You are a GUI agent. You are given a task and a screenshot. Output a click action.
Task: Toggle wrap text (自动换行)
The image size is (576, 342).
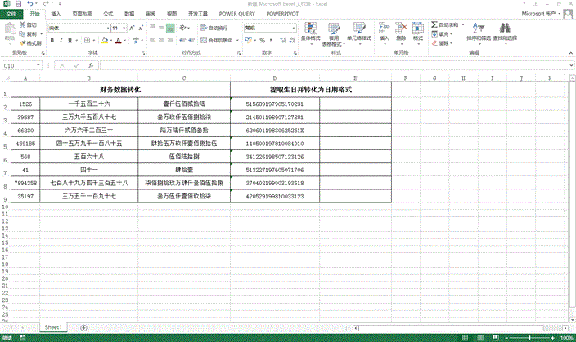click(215, 28)
